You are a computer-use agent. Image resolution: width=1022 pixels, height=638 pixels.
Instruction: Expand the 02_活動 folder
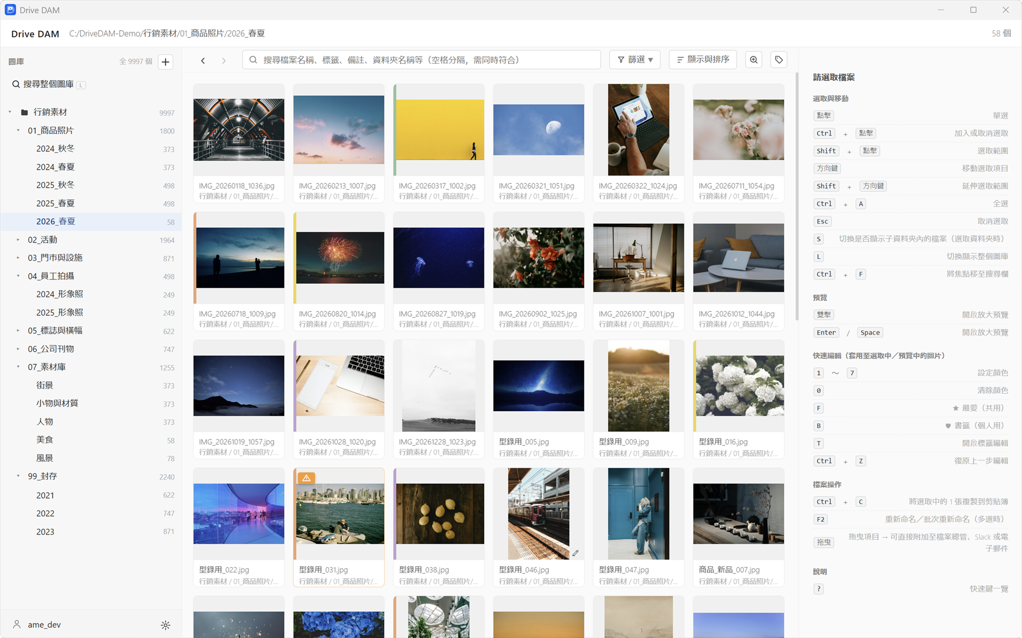click(x=18, y=240)
